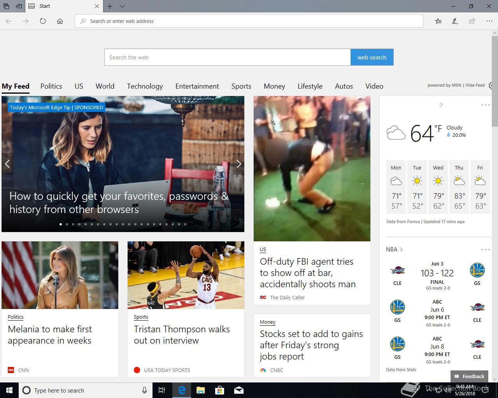Go to Sports tab
The width and height of the screenshot is (498, 398).
coord(241,86)
